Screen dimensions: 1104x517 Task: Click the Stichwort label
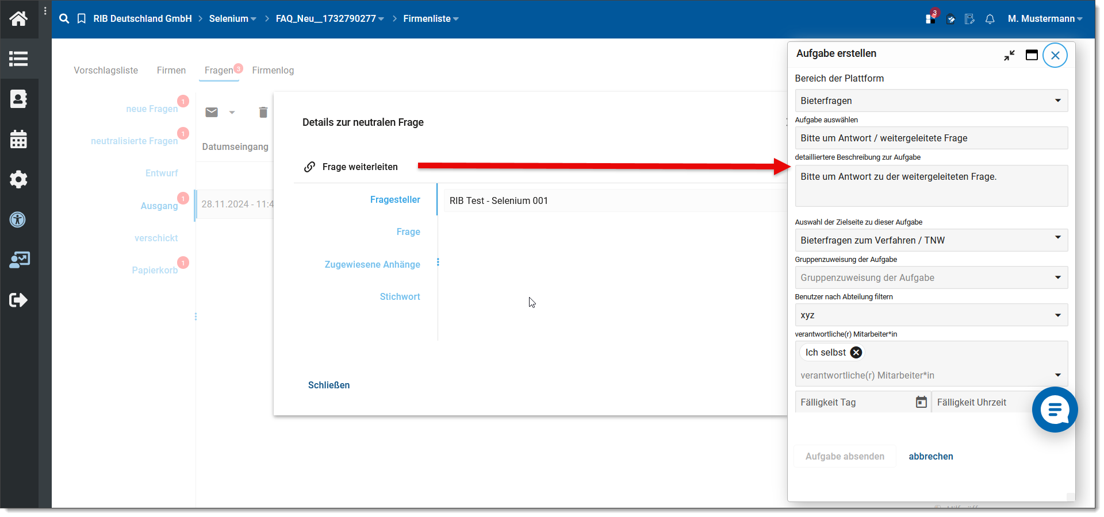click(x=400, y=296)
